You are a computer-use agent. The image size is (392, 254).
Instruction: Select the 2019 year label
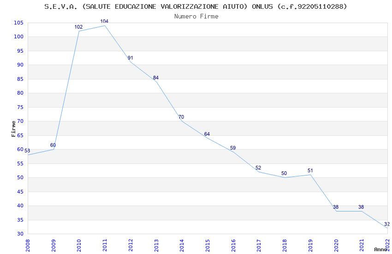pyautogui.click(x=310, y=246)
